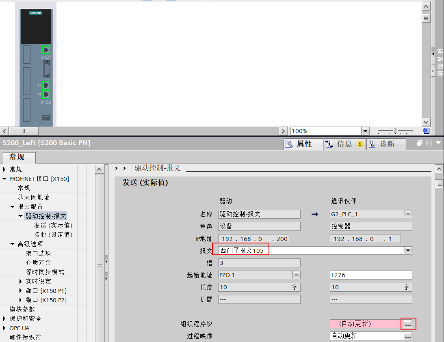Click the blue overview navigation icon
The width and height of the screenshot is (444, 342).
tap(426, 131)
